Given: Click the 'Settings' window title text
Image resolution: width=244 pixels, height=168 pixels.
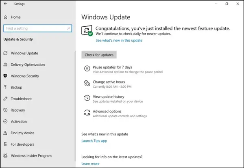Looking at the screenshot, I should click(x=20, y=4).
